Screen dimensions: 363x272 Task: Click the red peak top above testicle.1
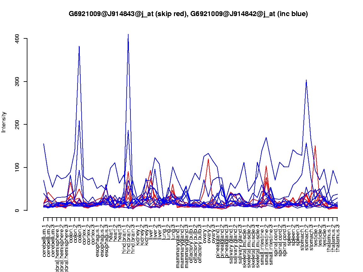pos(315,146)
